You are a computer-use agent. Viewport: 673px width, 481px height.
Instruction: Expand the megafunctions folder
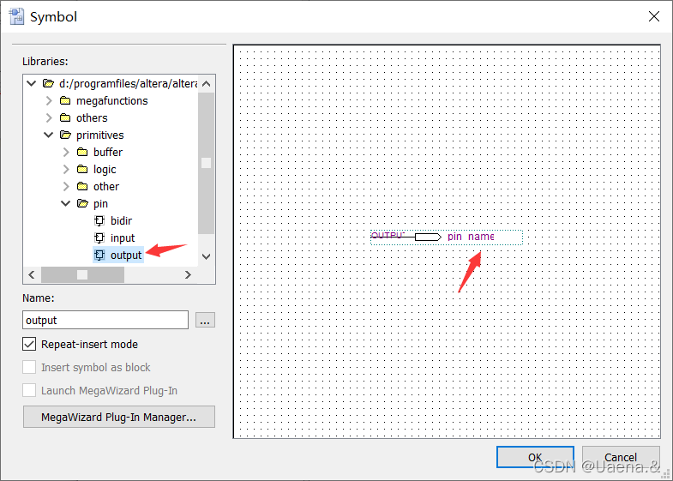click(49, 100)
